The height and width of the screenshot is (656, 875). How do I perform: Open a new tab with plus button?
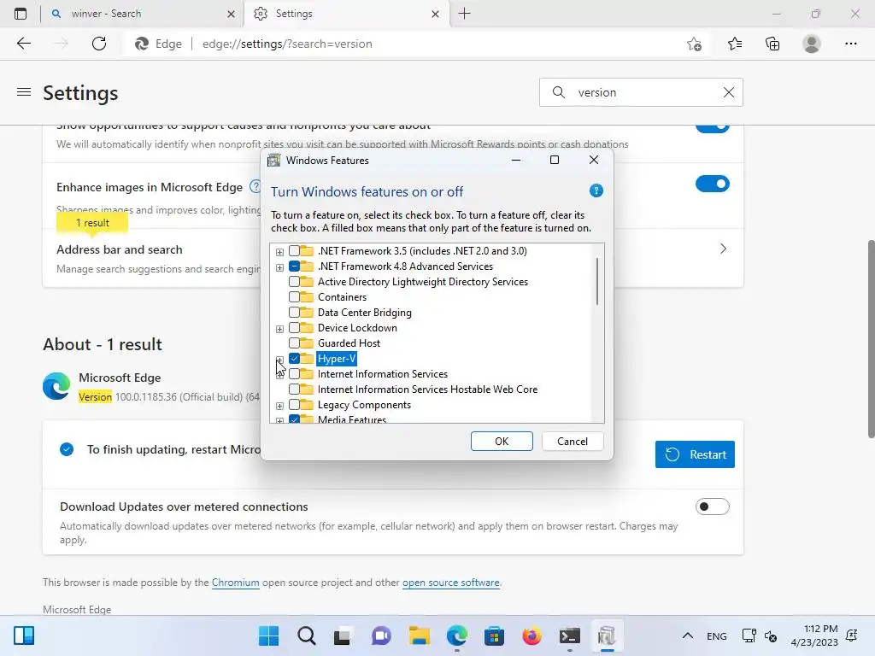point(464,14)
